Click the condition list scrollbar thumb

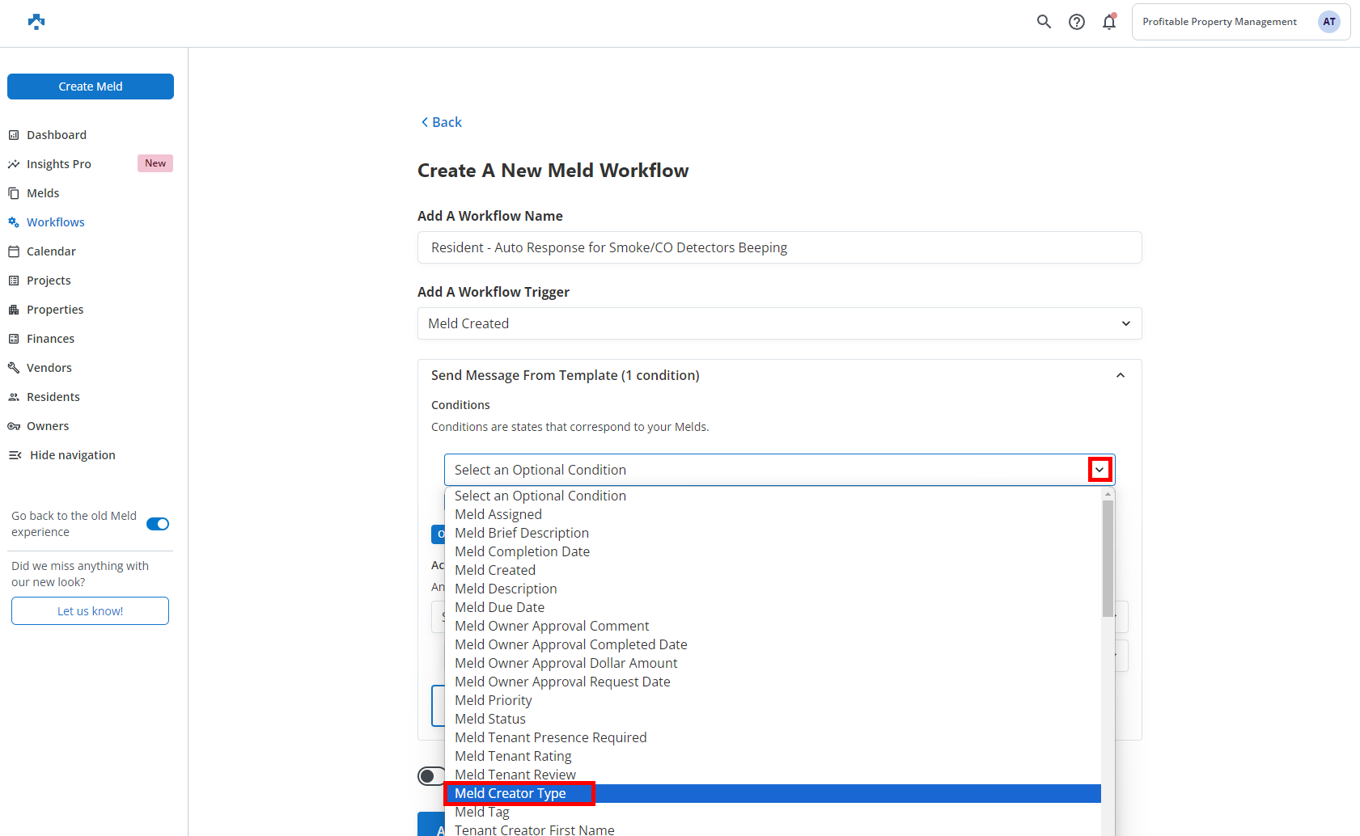pos(1108,558)
